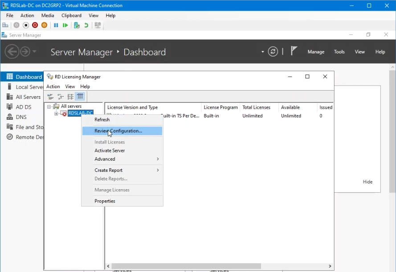
Task: Click the orange Save state icon
Action: pyautogui.click(x=44, y=25)
